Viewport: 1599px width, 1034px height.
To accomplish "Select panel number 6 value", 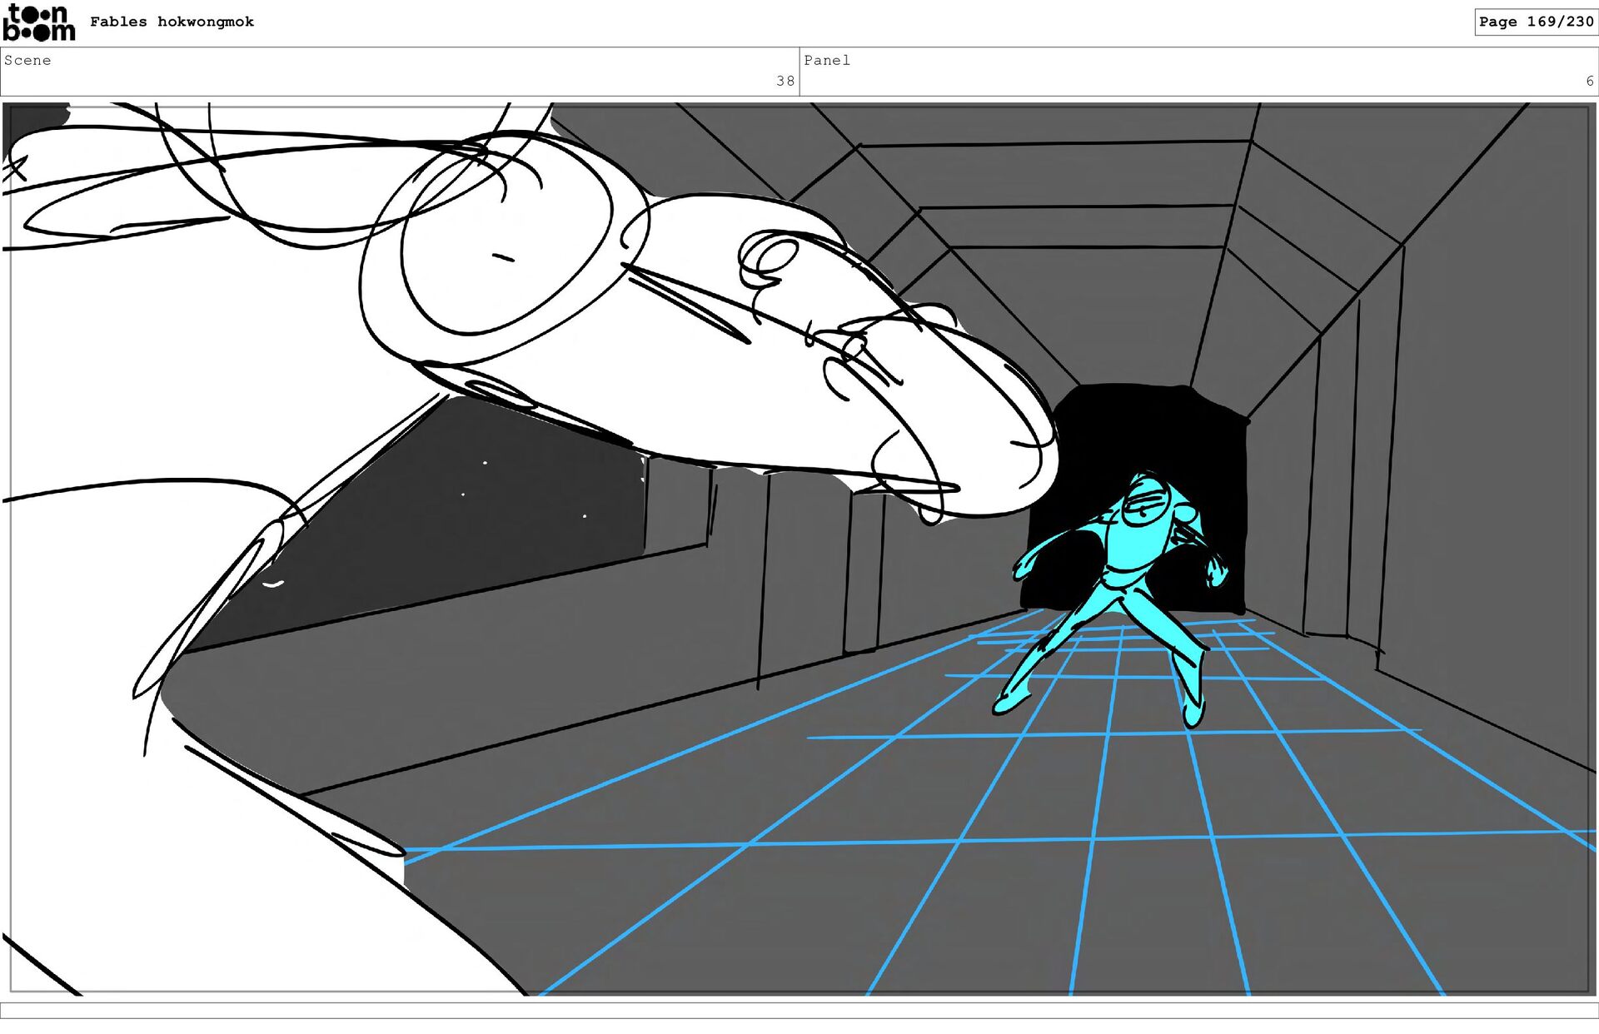I will 1589,81.
